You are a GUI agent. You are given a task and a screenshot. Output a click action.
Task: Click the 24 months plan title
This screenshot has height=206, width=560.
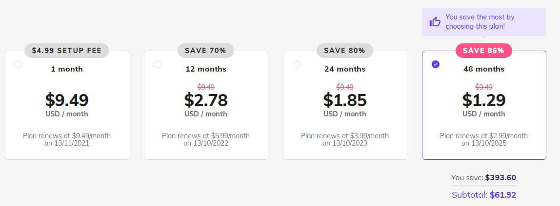pyautogui.click(x=345, y=69)
